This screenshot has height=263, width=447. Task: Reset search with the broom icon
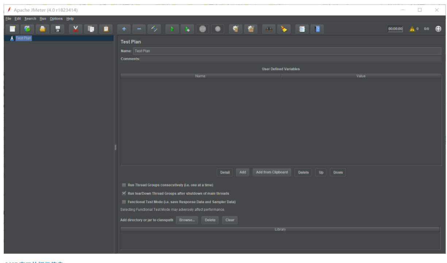click(x=284, y=29)
